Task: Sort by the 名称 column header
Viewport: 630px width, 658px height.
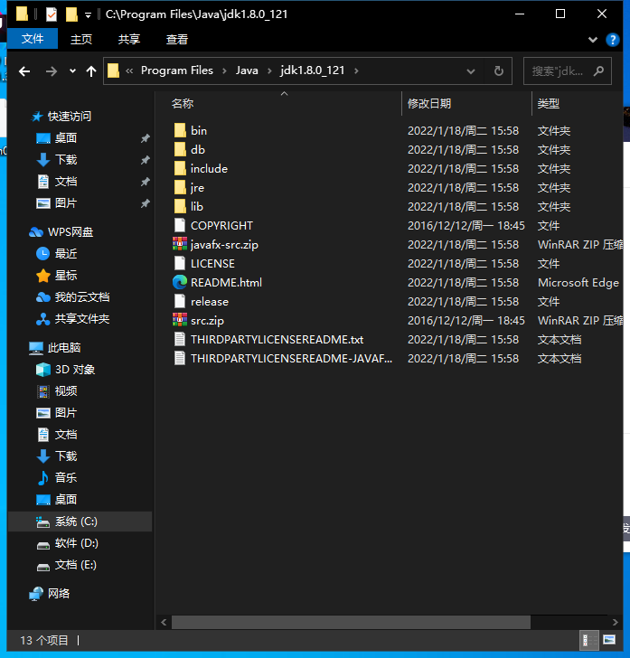Action: coord(183,104)
